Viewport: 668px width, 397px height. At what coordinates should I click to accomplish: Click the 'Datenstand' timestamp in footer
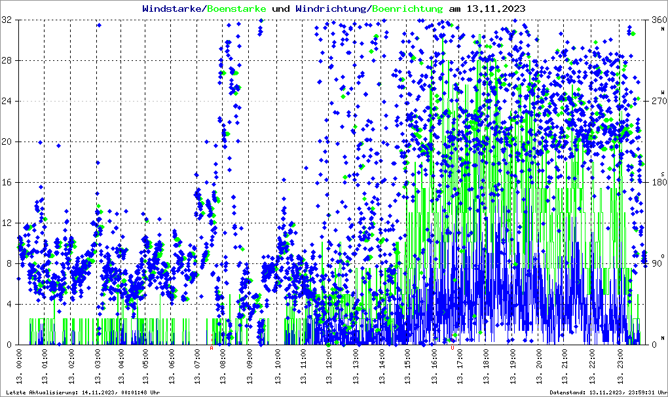pos(606,392)
